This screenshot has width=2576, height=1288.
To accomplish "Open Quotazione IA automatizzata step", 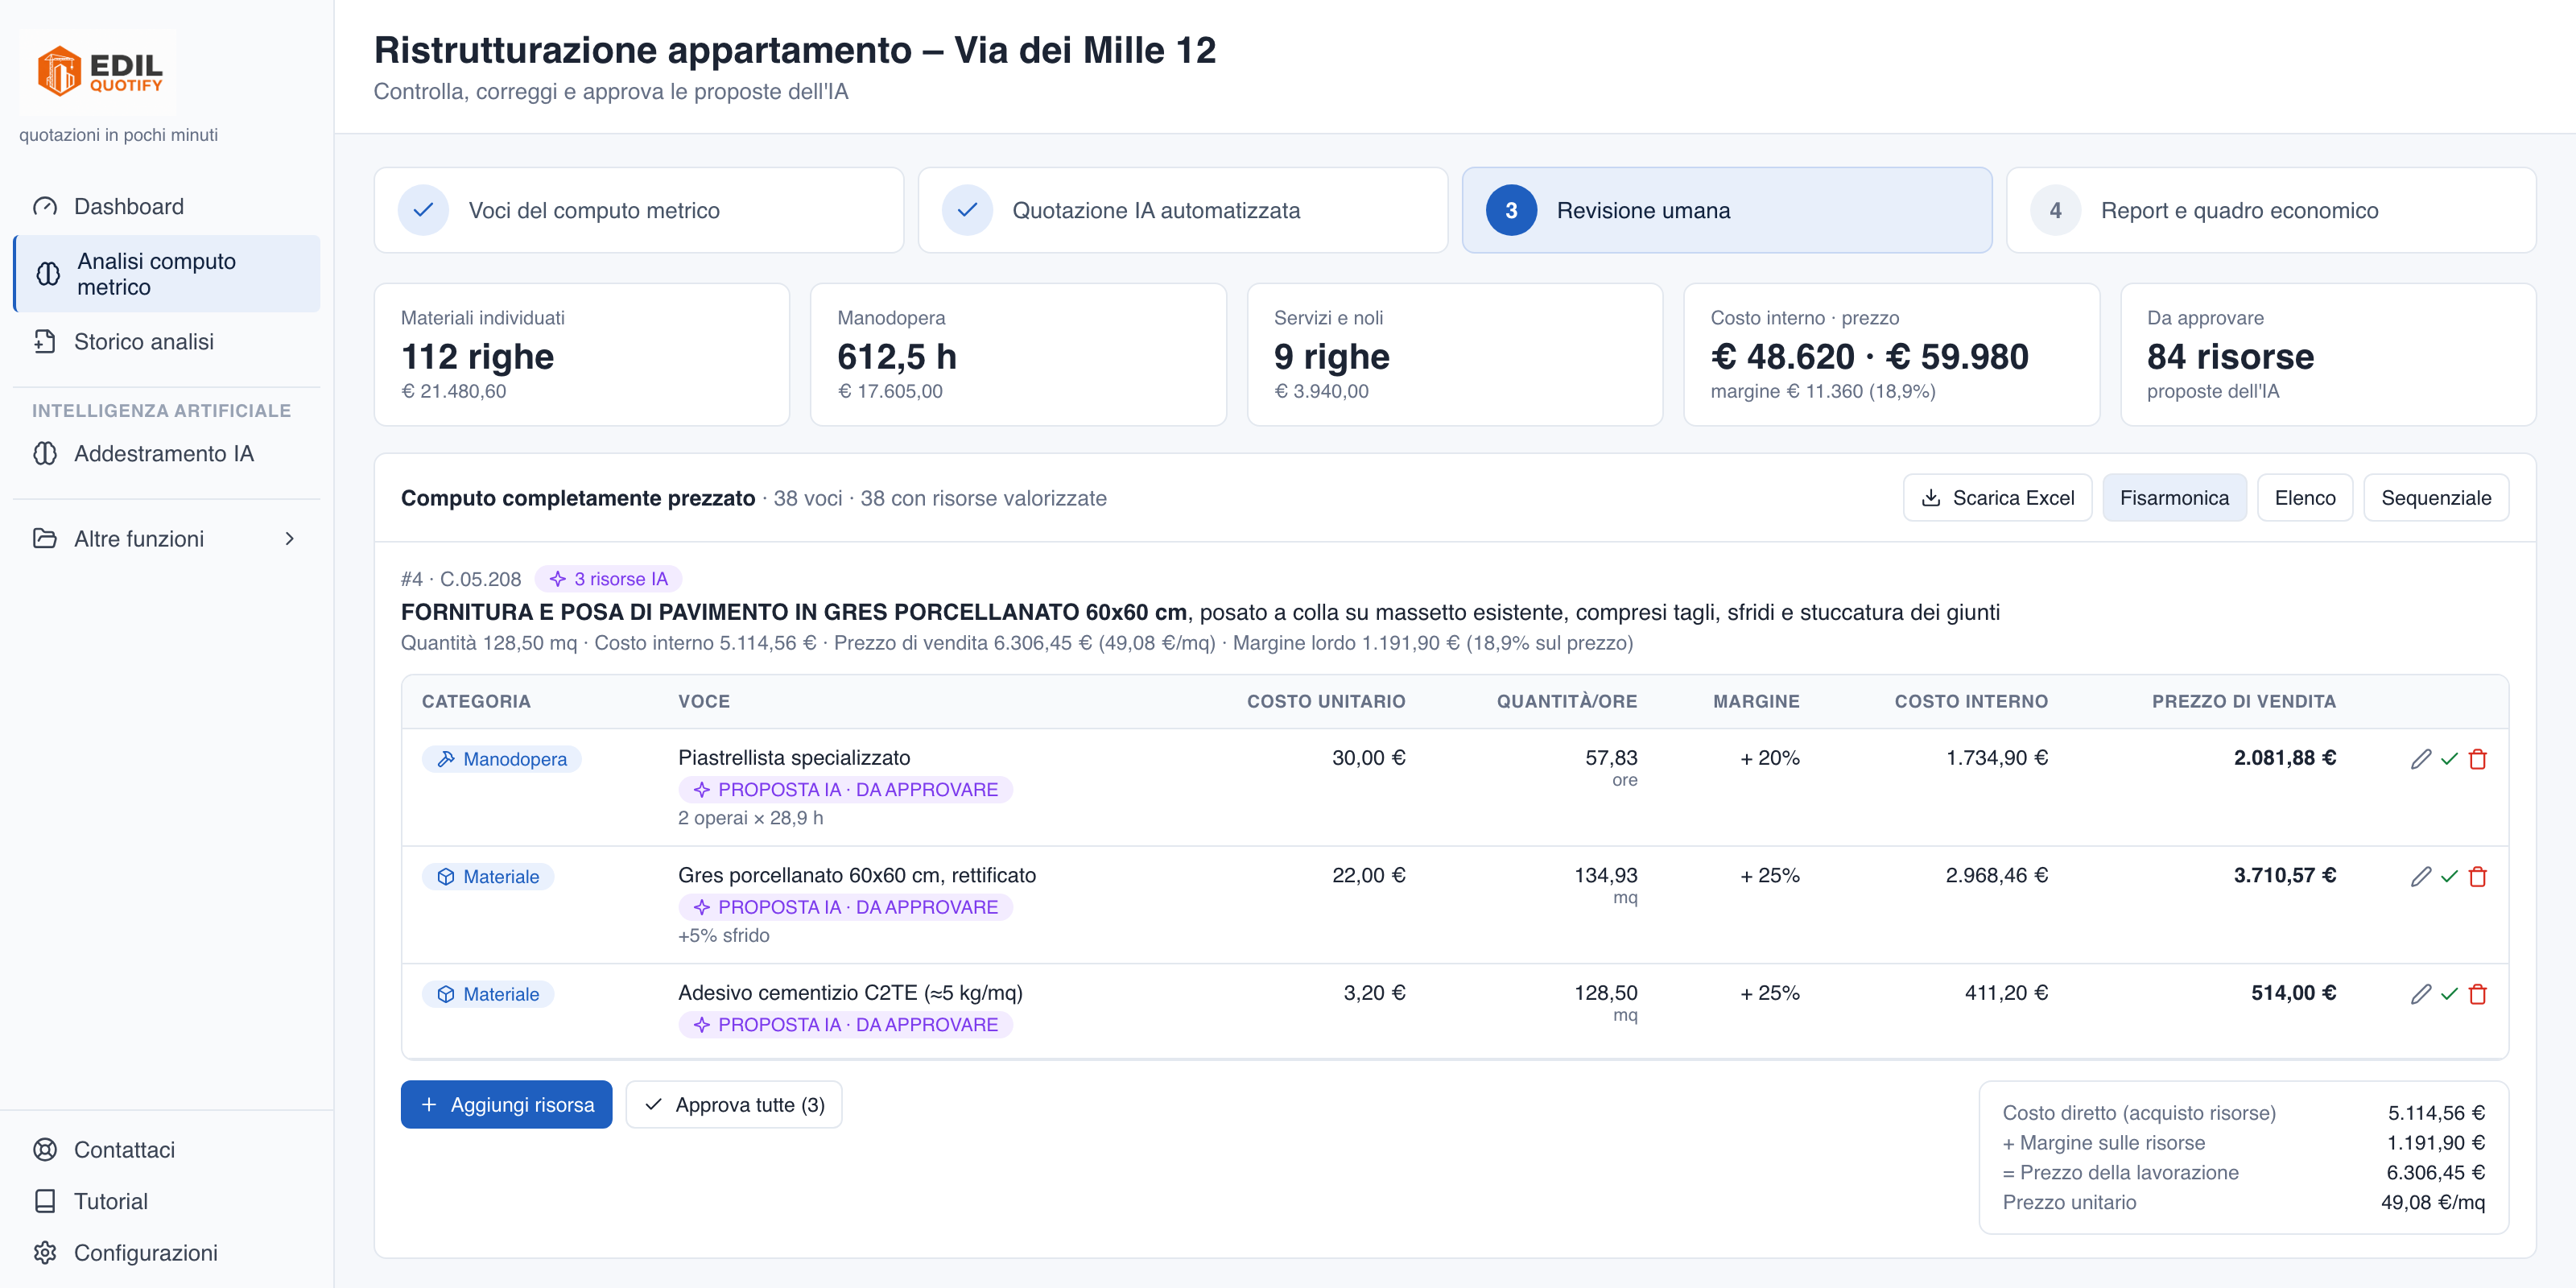I will tap(1183, 210).
